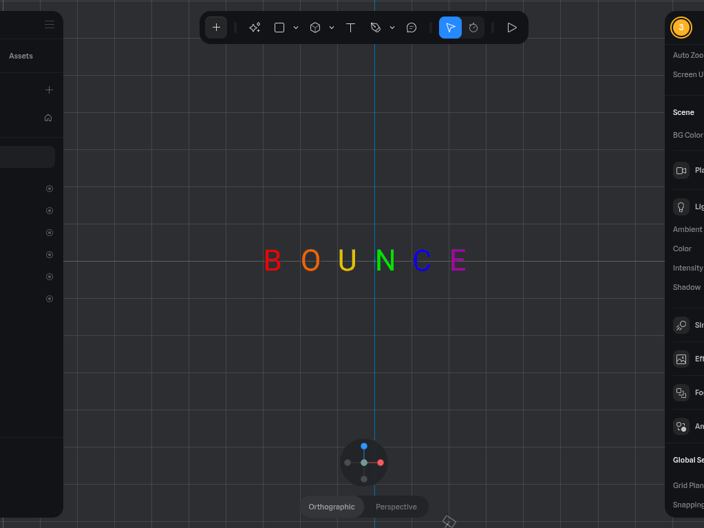Select the 3D cube object tool
The width and height of the screenshot is (704, 528).
(315, 28)
